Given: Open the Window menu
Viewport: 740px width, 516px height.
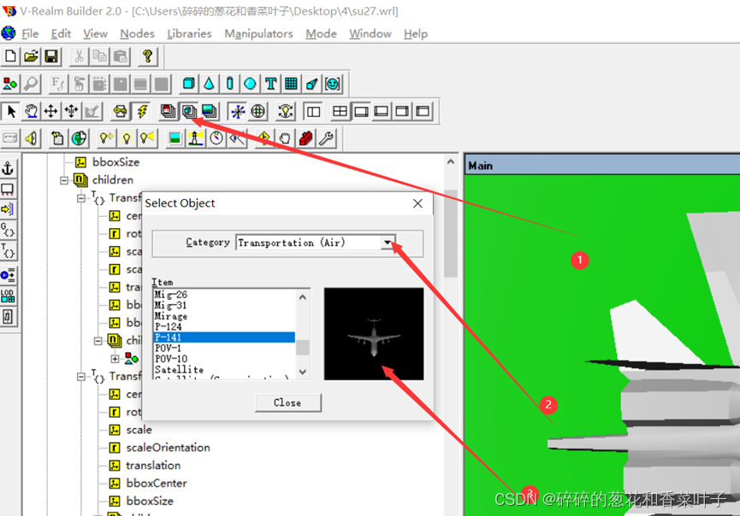Looking at the screenshot, I should click(370, 34).
